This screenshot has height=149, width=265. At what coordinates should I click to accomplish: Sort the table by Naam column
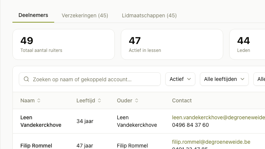(x=30, y=100)
